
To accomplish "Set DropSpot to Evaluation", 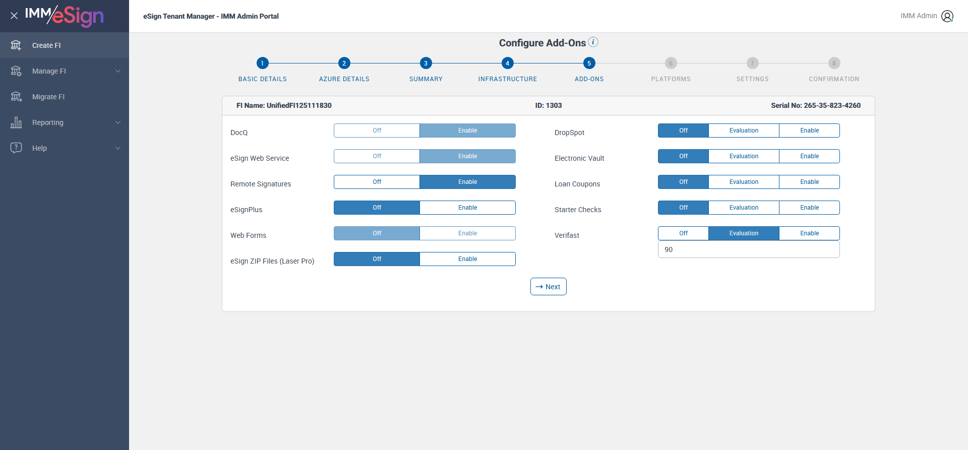I will click(x=744, y=131).
